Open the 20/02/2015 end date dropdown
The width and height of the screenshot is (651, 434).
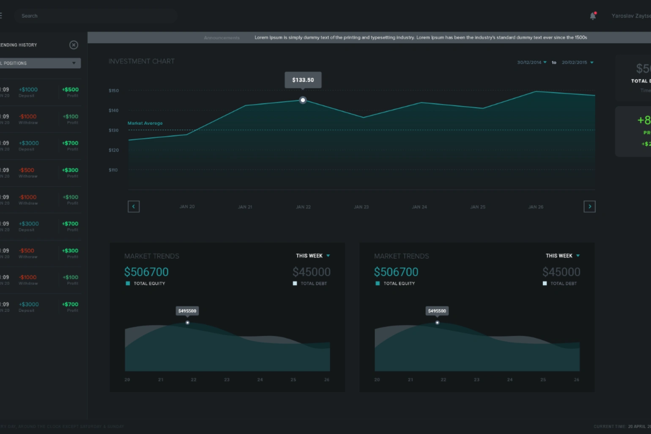pyautogui.click(x=577, y=62)
